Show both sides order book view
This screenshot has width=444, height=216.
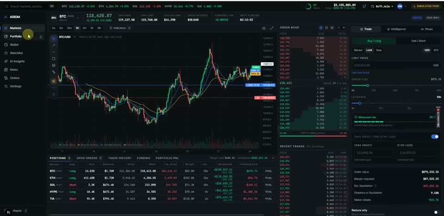click(x=321, y=28)
